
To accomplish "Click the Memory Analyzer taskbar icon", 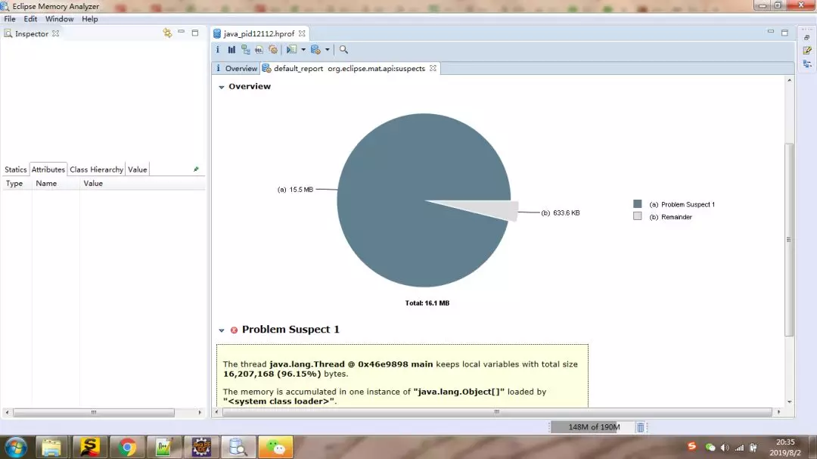I will coord(238,448).
